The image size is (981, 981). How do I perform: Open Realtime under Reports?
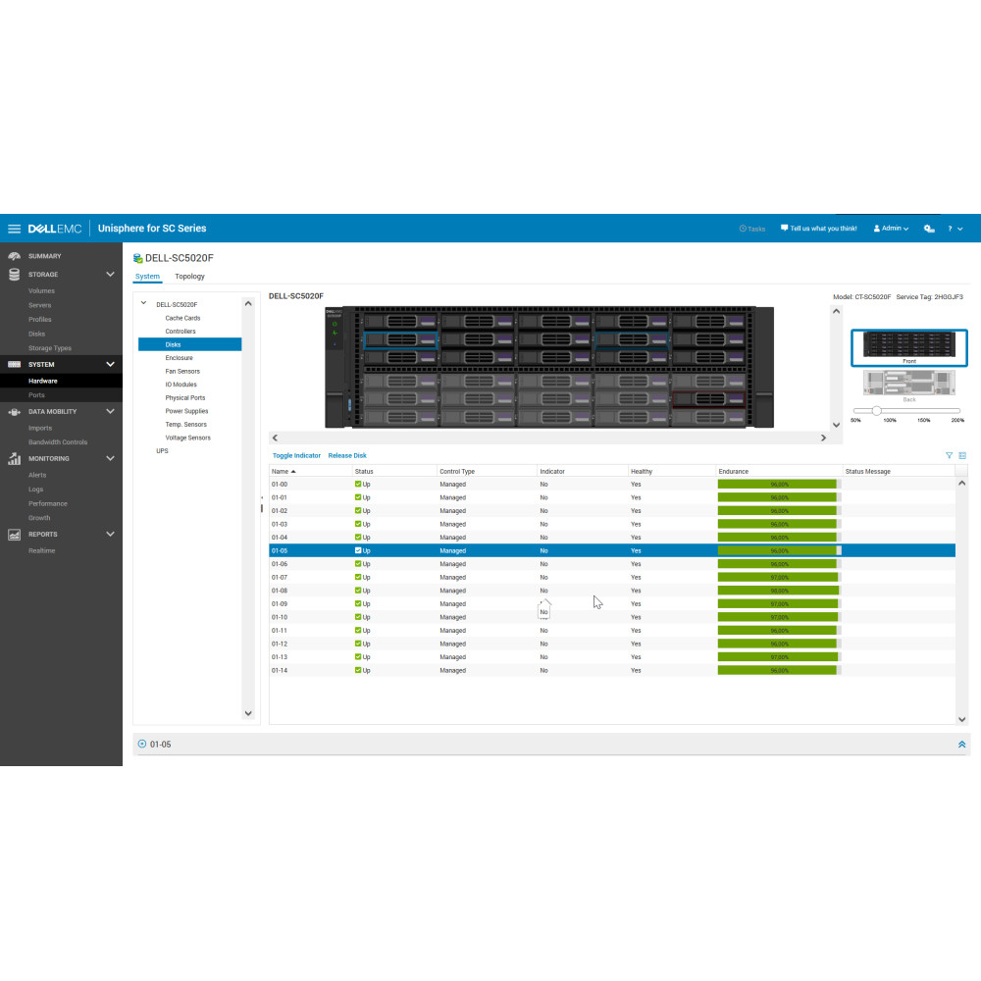(41, 550)
